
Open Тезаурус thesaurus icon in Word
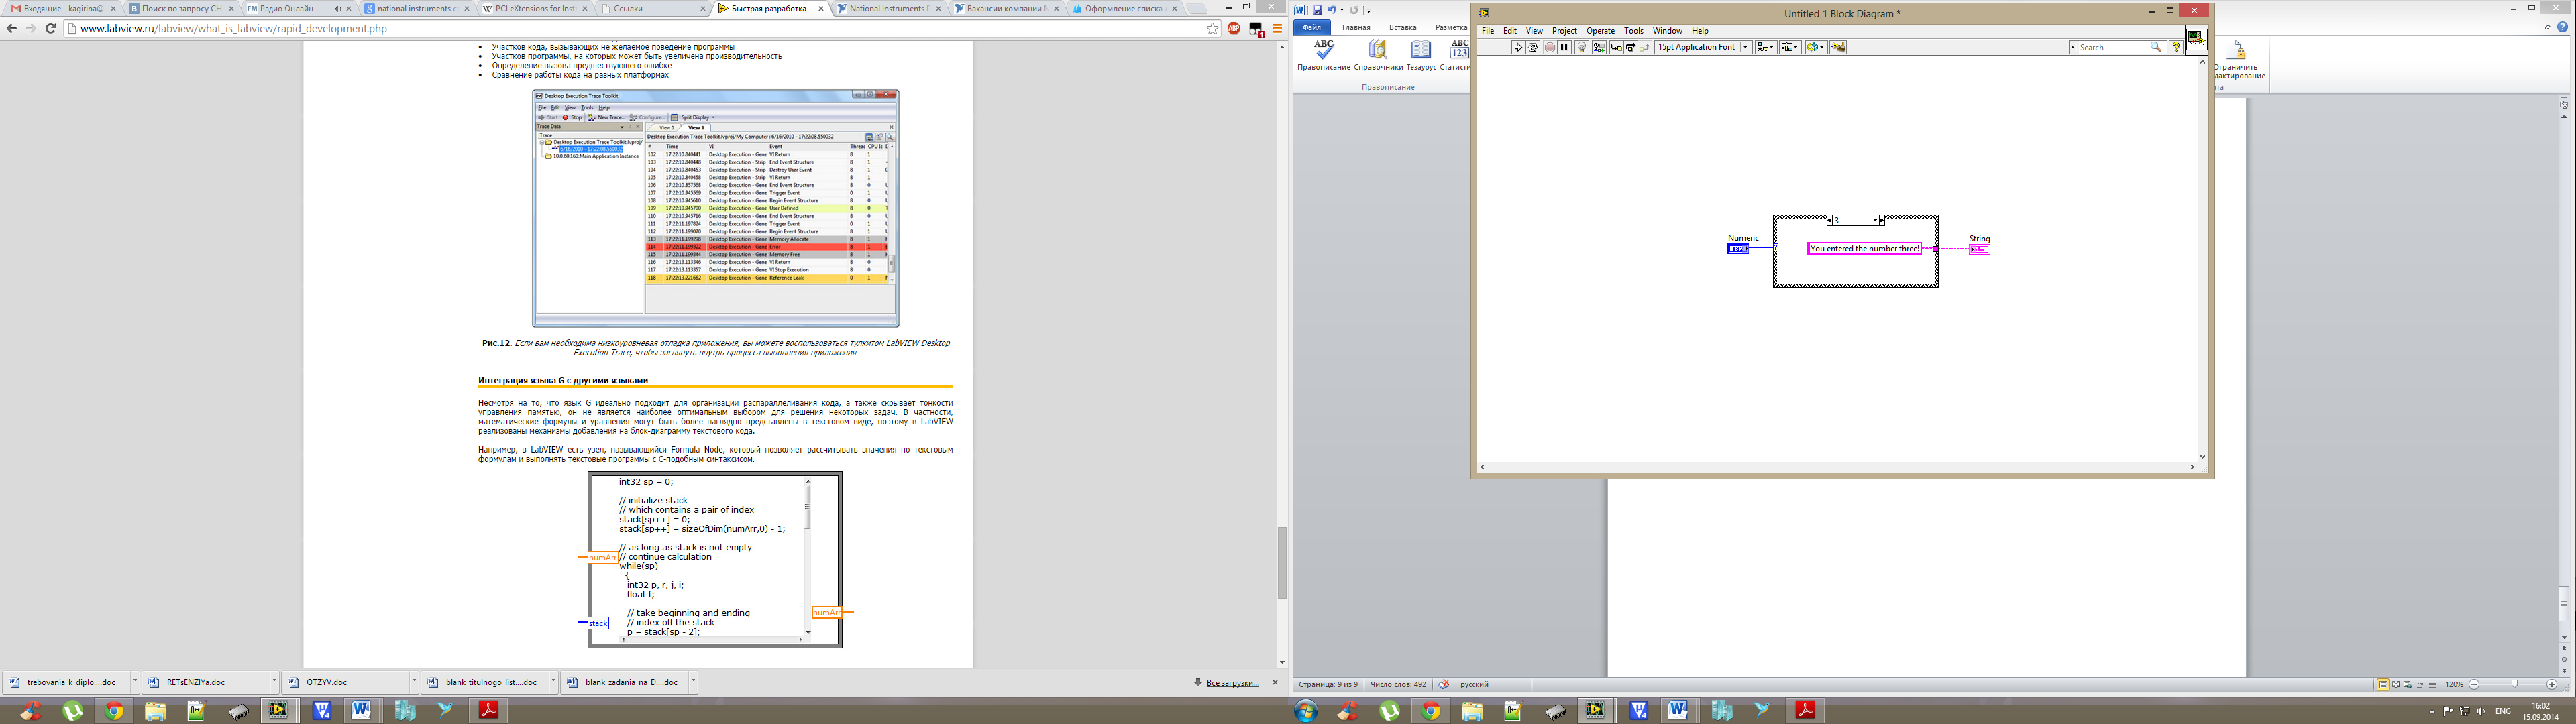click(1421, 55)
